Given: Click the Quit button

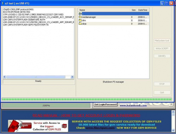Looking at the screenshot, I should pos(162,92).
